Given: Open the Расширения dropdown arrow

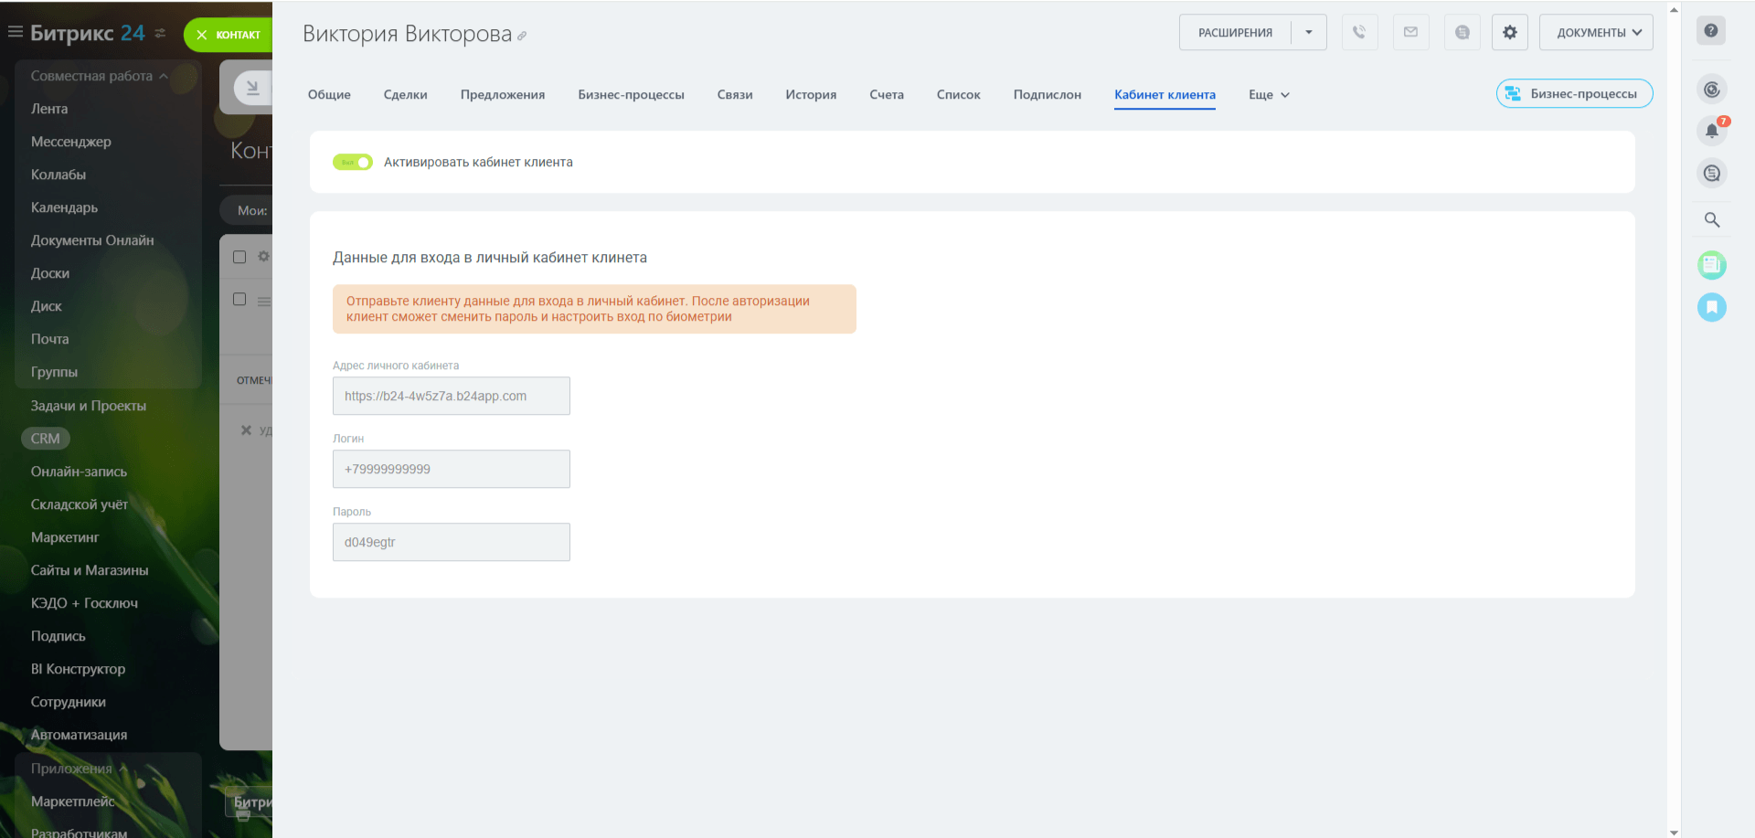Looking at the screenshot, I should 1309,33.
